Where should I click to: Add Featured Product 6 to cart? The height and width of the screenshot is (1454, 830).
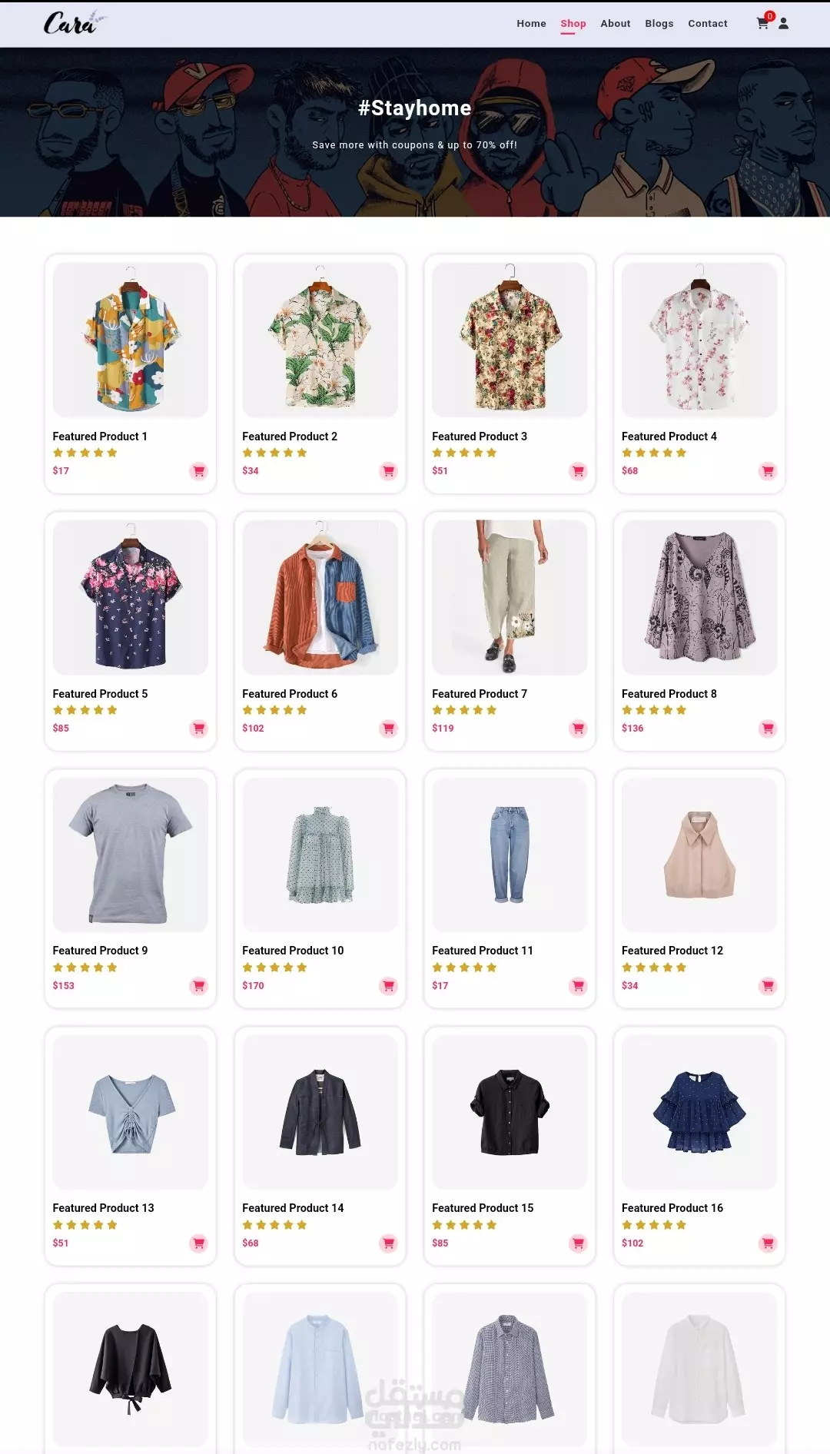[x=389, y=729]
